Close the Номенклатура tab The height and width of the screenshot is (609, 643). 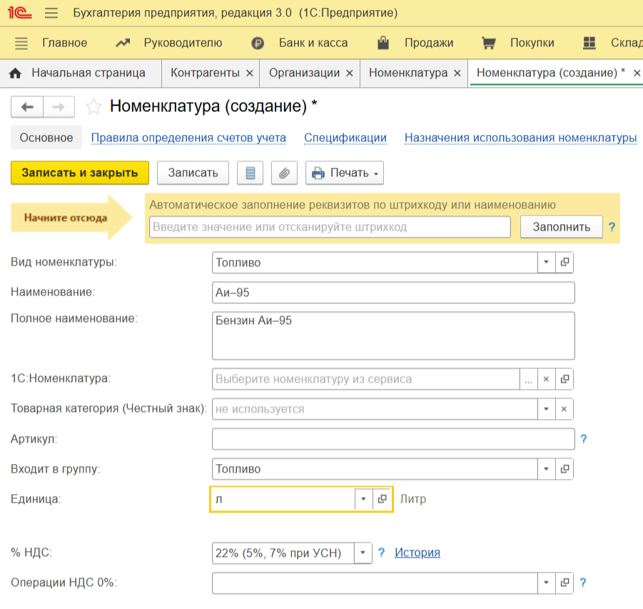457,73
